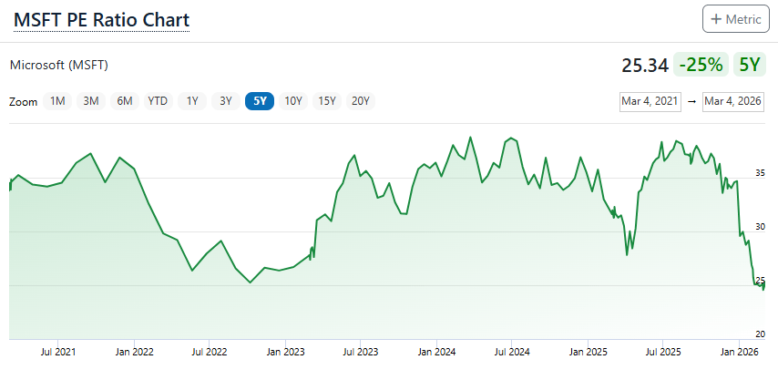The height and width of the screenshot is (380, 778).
Task: Select the 6M zoom range
Action: [125, 101]
